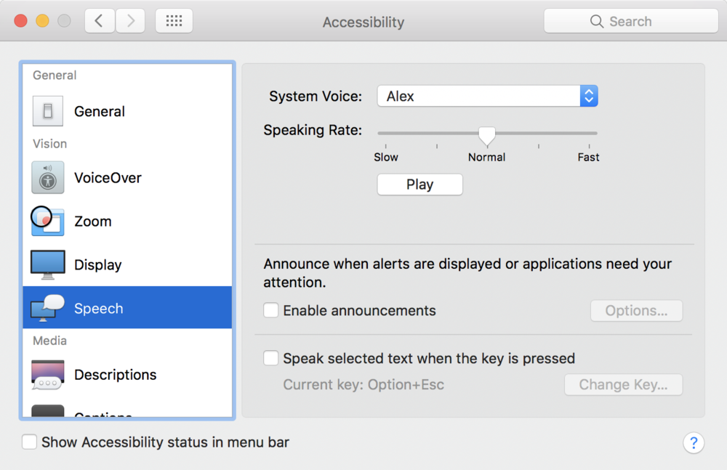
Task: Set Speaking Rate to Slow tick
Action: [386, 146]
